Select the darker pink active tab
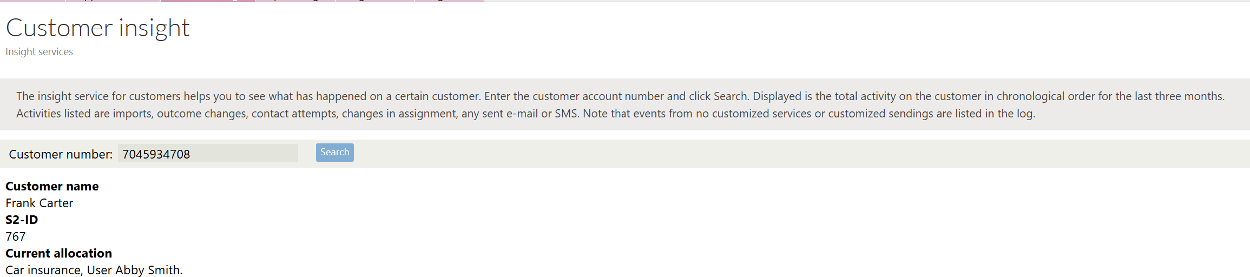1250x277 pixels. (x=207, y=1)
